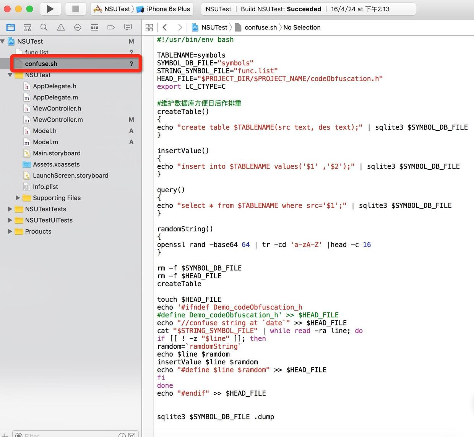
Task: Open the related items grid menu
Action: click(x=149, y=28)
